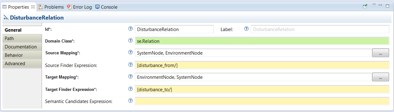Show help for Semantic Candidates Expression
This screenshot has height=112, width=394.
click(x=131, y=101)
